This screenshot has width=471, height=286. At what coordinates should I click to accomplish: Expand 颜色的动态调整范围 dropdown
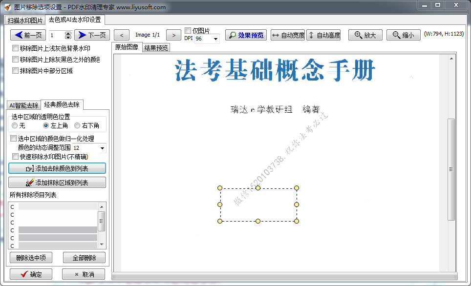click(102, 148)
